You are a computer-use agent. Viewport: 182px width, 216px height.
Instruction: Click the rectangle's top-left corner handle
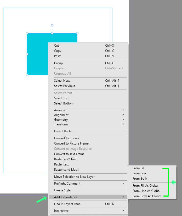tap(27, 33)
